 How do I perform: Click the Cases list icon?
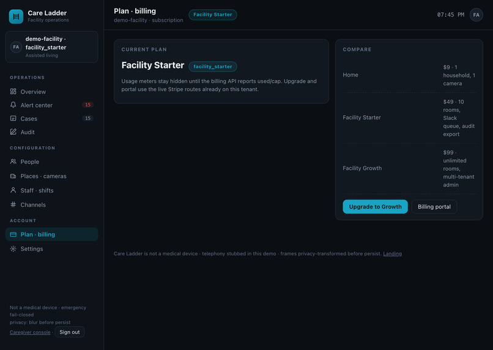click(x=13, y=119)
